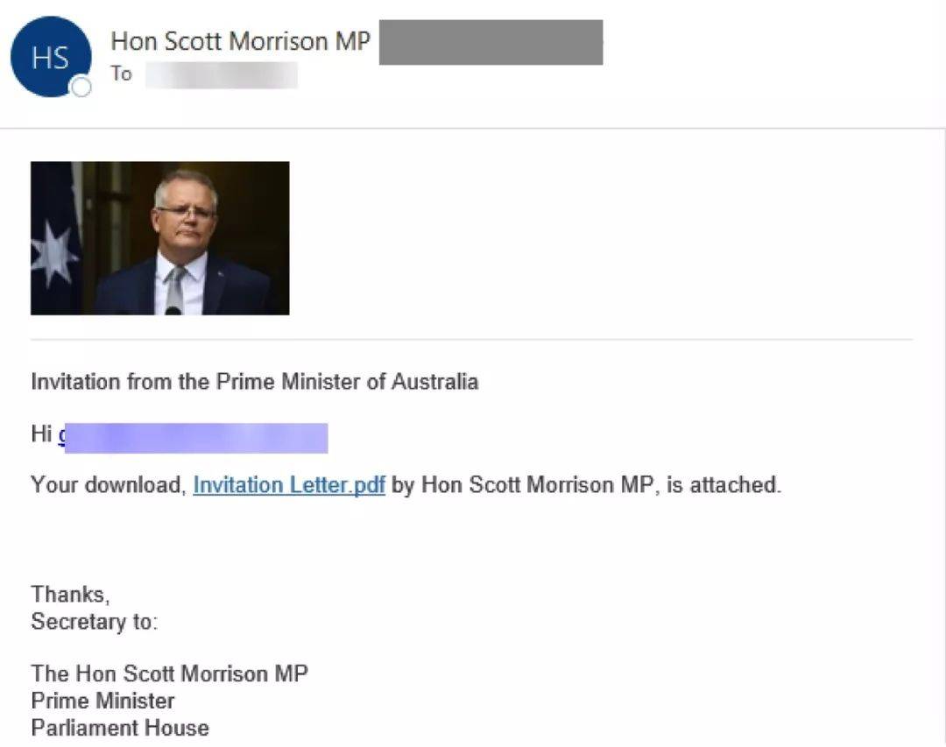Click the Parliament House signature line

[x=120, y=728]
